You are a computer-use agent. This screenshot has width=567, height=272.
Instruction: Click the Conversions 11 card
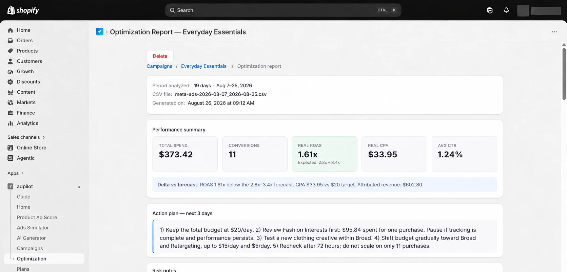(x=255, y=154)
